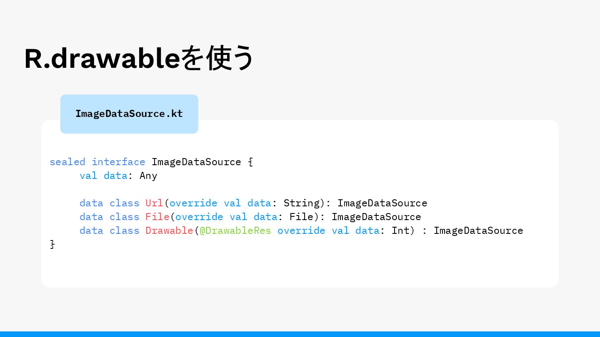Click the opening curly brace on the first code line

click(x=250, y=162)
